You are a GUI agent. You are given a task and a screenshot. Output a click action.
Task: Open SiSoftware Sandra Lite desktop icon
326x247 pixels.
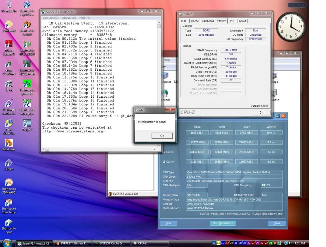click(x=9, y=108)
